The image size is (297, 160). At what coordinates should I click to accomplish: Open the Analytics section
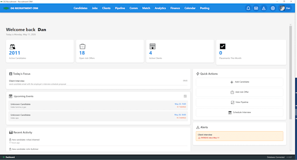tap(160, 8)
